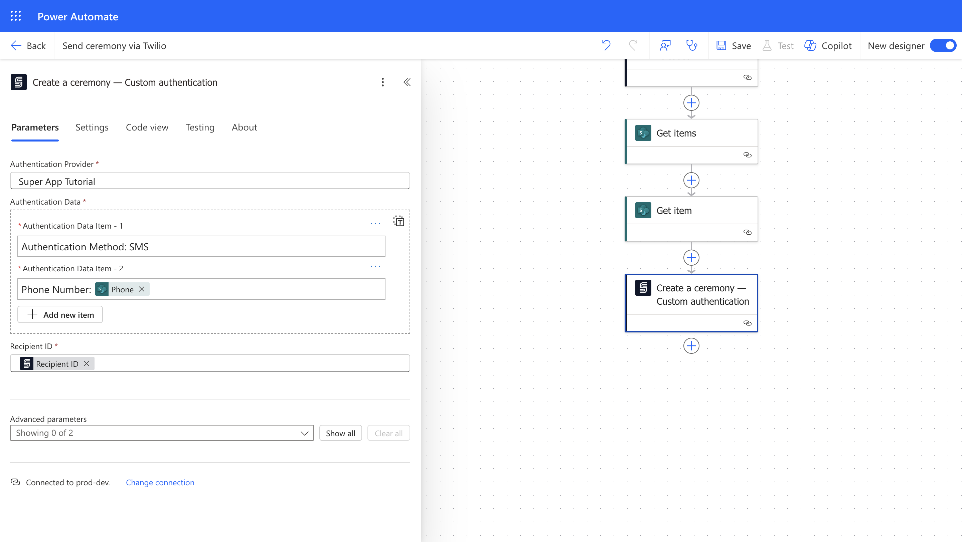Viewport: 962px width, 542px height.
Task: Open options for Authentication Data Item 2
Action: pos(375,266)
